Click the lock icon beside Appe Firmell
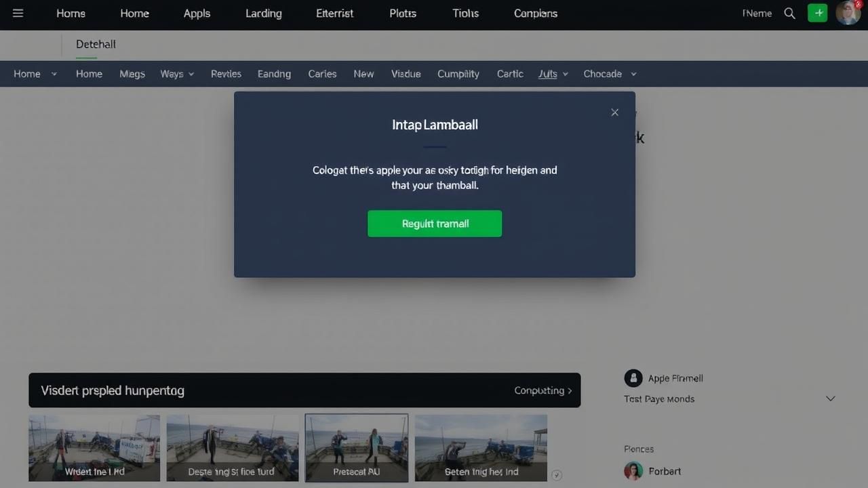 633,378
